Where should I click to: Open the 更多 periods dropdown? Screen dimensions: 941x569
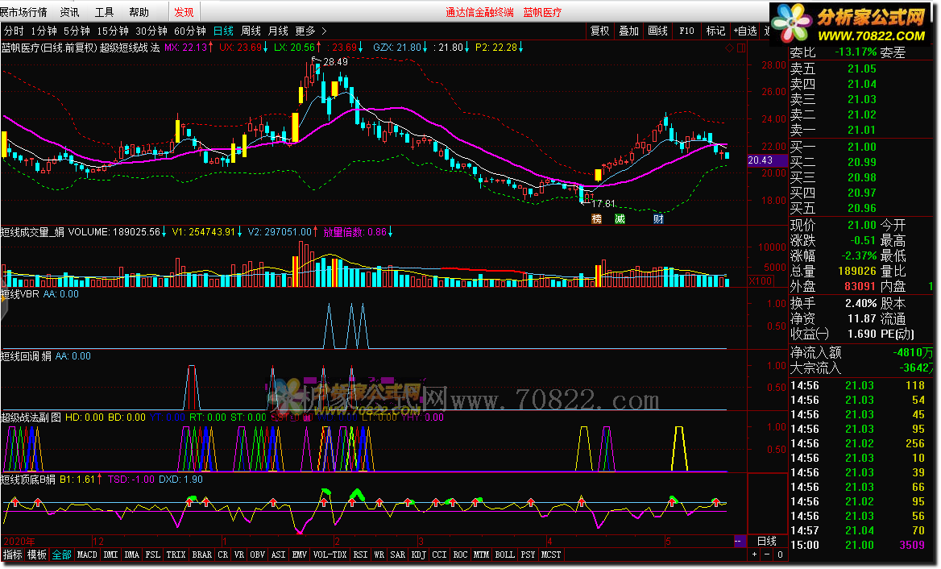coord(305,31)
